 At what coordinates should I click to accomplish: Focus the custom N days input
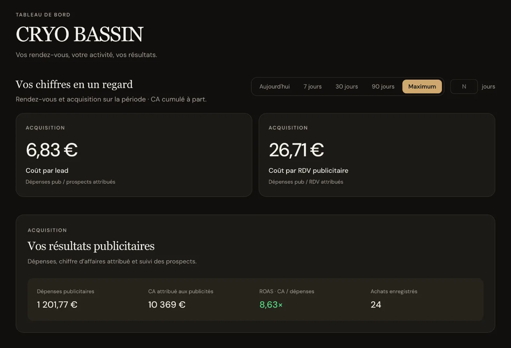(x=464, y=87)
